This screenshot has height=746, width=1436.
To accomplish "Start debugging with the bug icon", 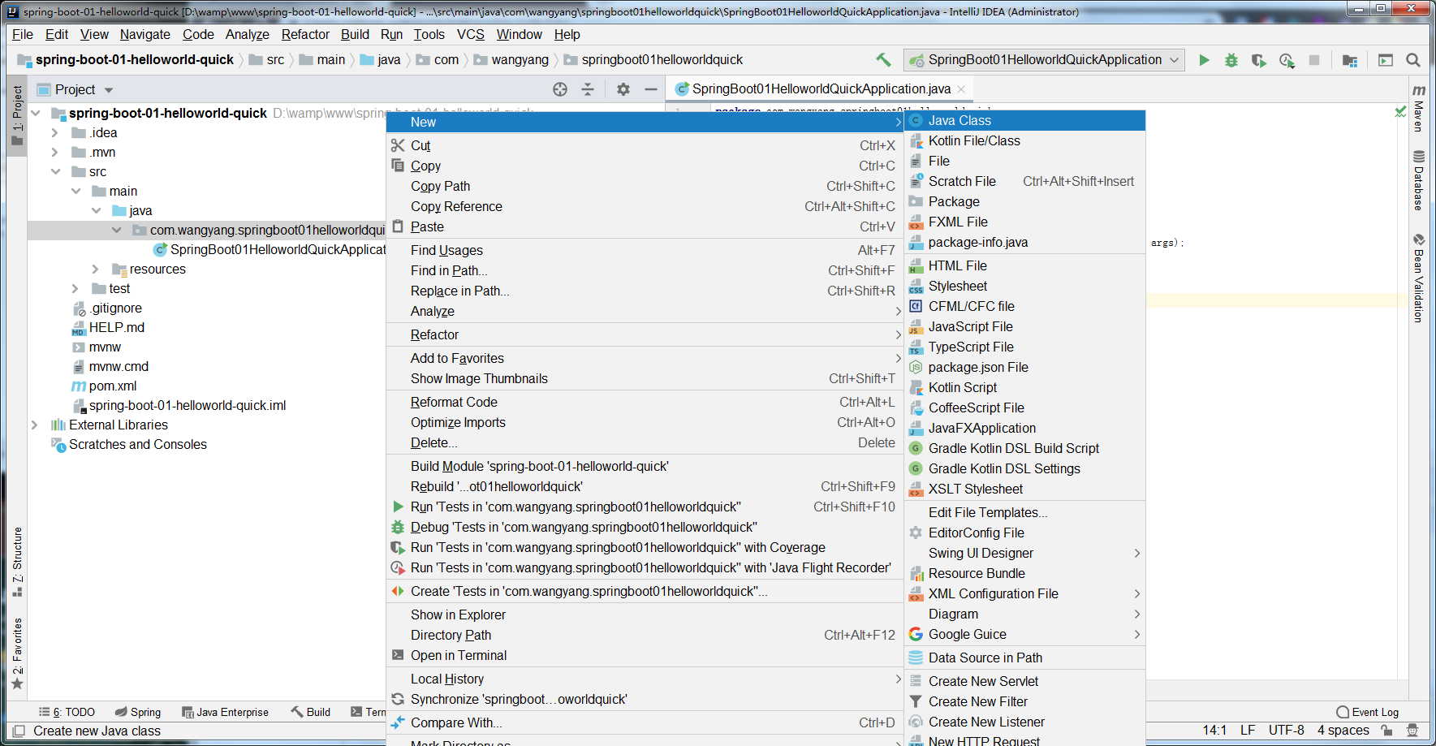I will [x=1231, y=60].
